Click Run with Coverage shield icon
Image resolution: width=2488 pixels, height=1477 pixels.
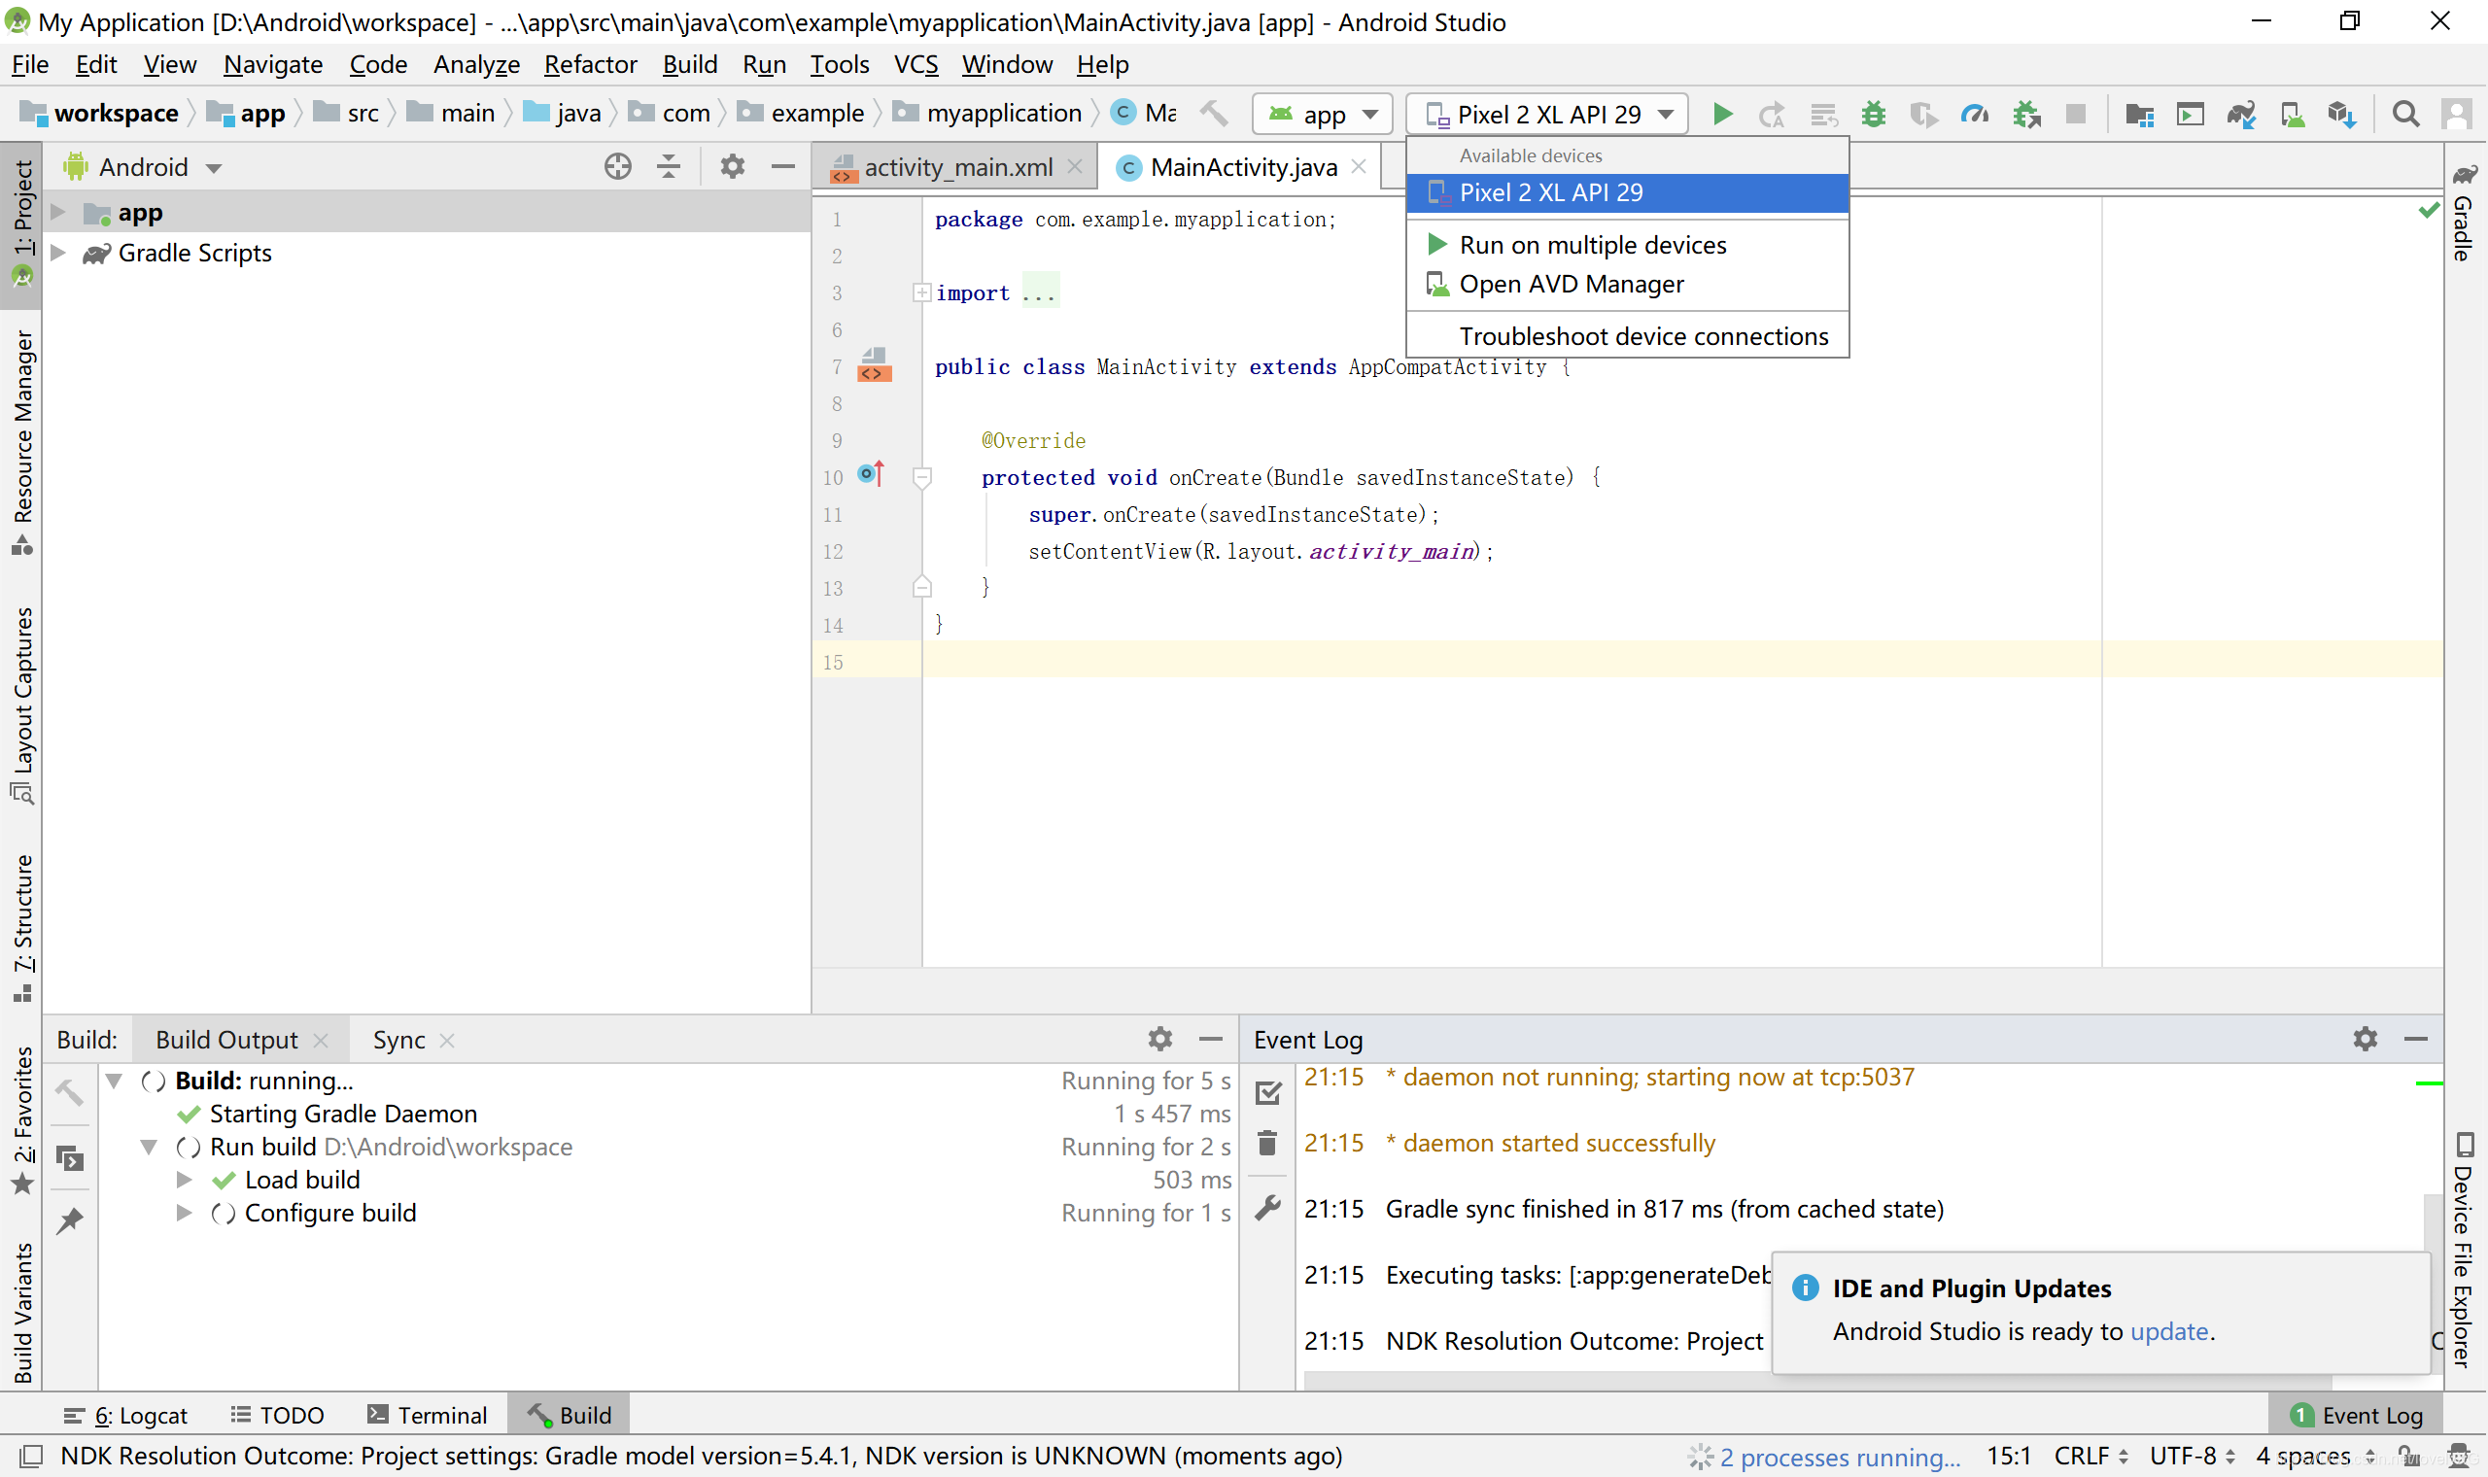[x=1923, y=115]
